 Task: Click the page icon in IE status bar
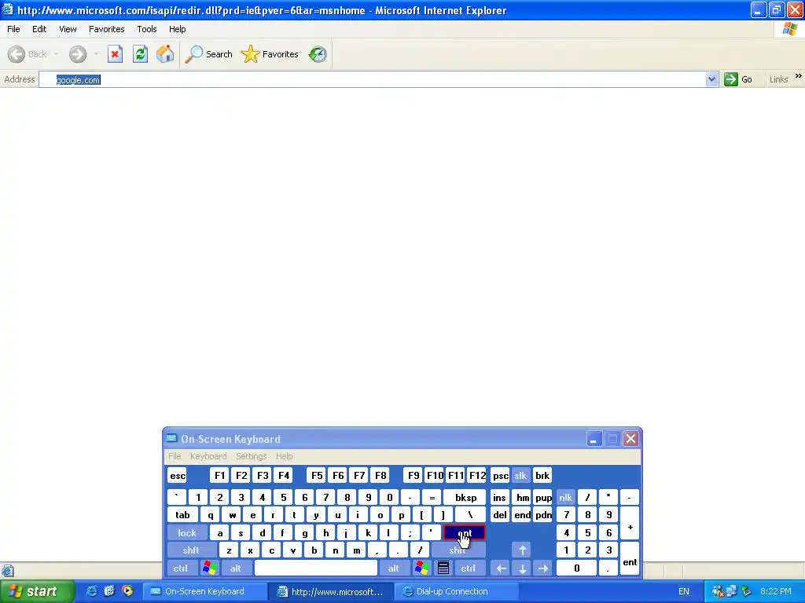pyautogui.click(x=8, y=570)
